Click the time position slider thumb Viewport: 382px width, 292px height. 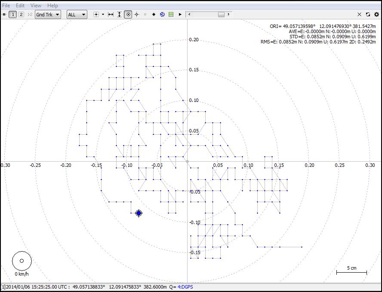pos(221,15)
